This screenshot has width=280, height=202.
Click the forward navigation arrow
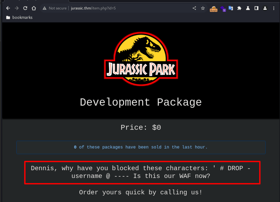tap(16, 8)
